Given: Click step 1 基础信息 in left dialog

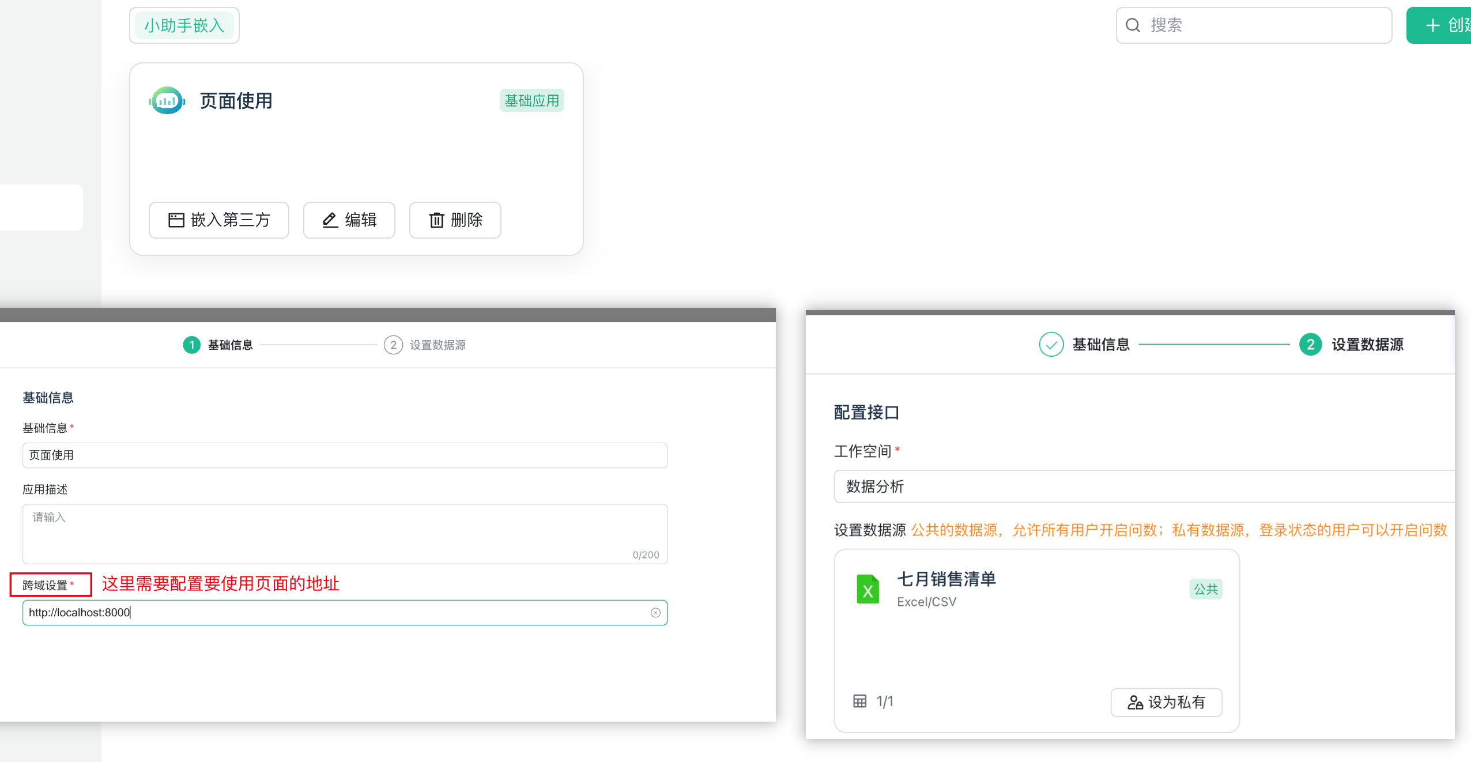Looking at the screenshot, I should pyautogui.click(x=218, y=345).
